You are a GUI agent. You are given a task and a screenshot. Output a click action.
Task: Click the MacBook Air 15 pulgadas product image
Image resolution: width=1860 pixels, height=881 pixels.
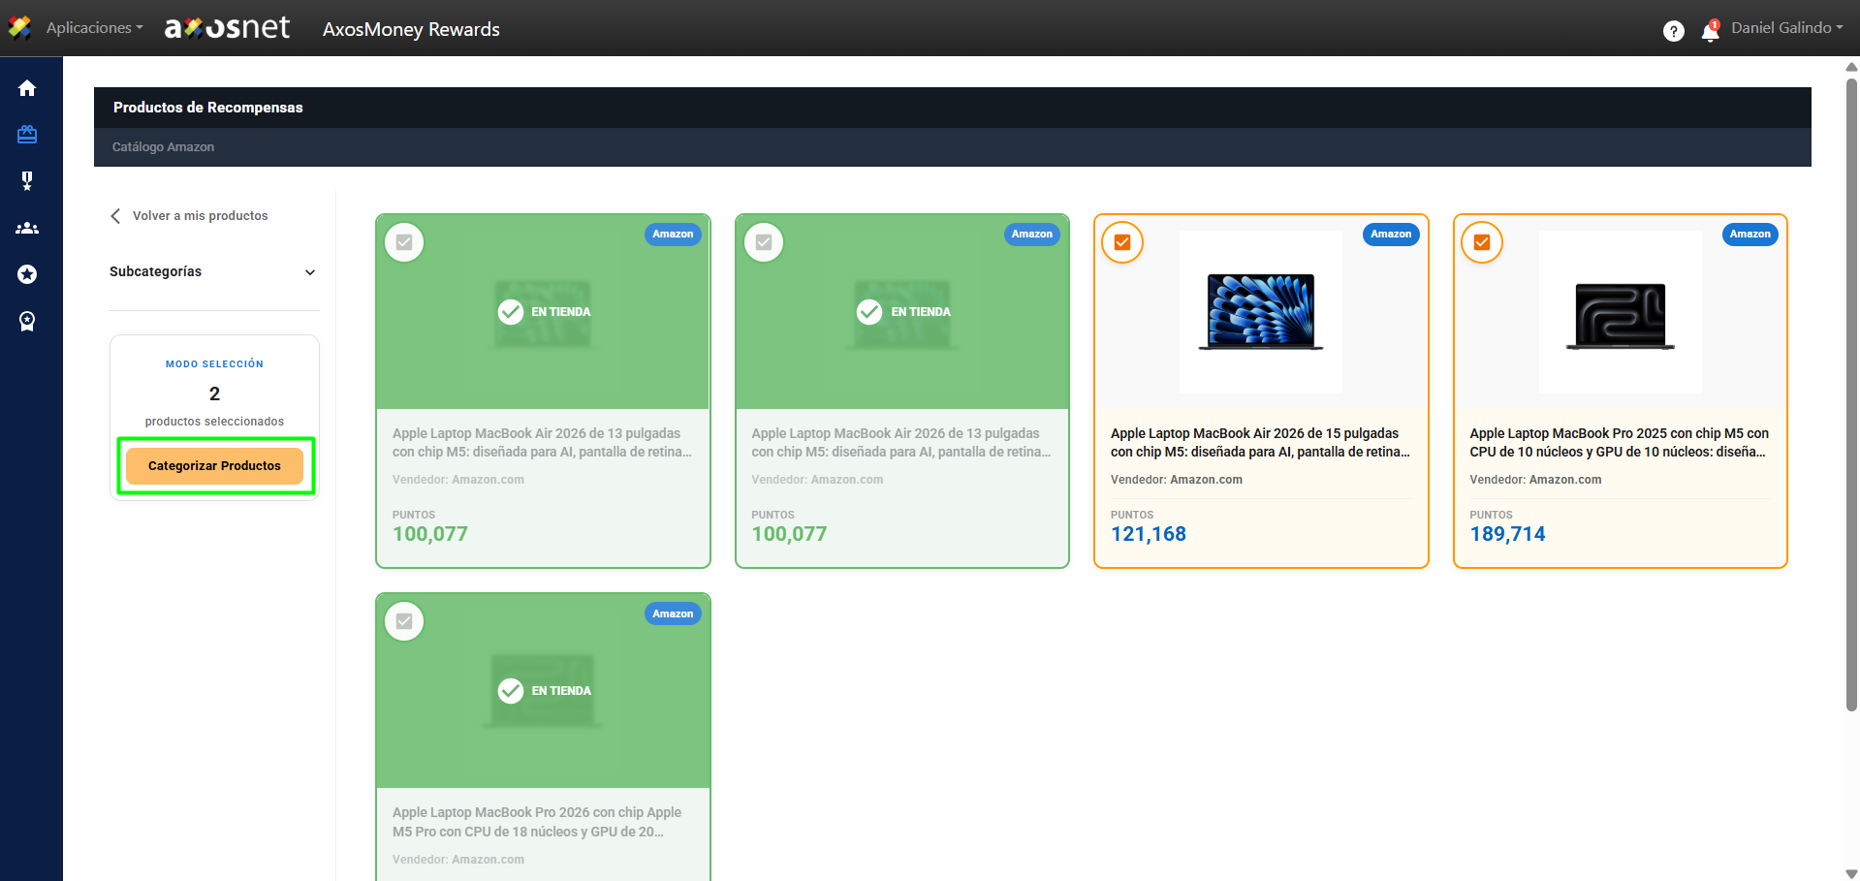[1260, 311]
